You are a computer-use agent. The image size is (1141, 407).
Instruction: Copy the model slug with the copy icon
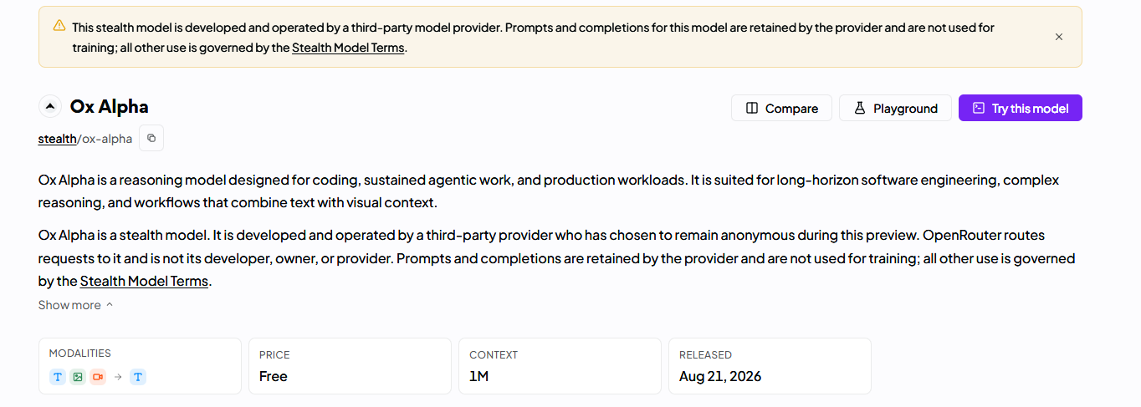(151, 138)
